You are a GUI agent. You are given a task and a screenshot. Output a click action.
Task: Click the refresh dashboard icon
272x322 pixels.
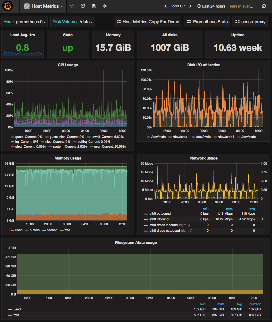[x=264, y=6]
